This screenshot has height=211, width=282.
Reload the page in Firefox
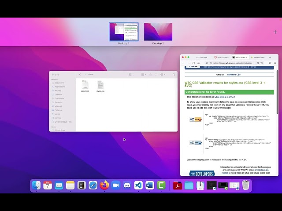[193, 63]
